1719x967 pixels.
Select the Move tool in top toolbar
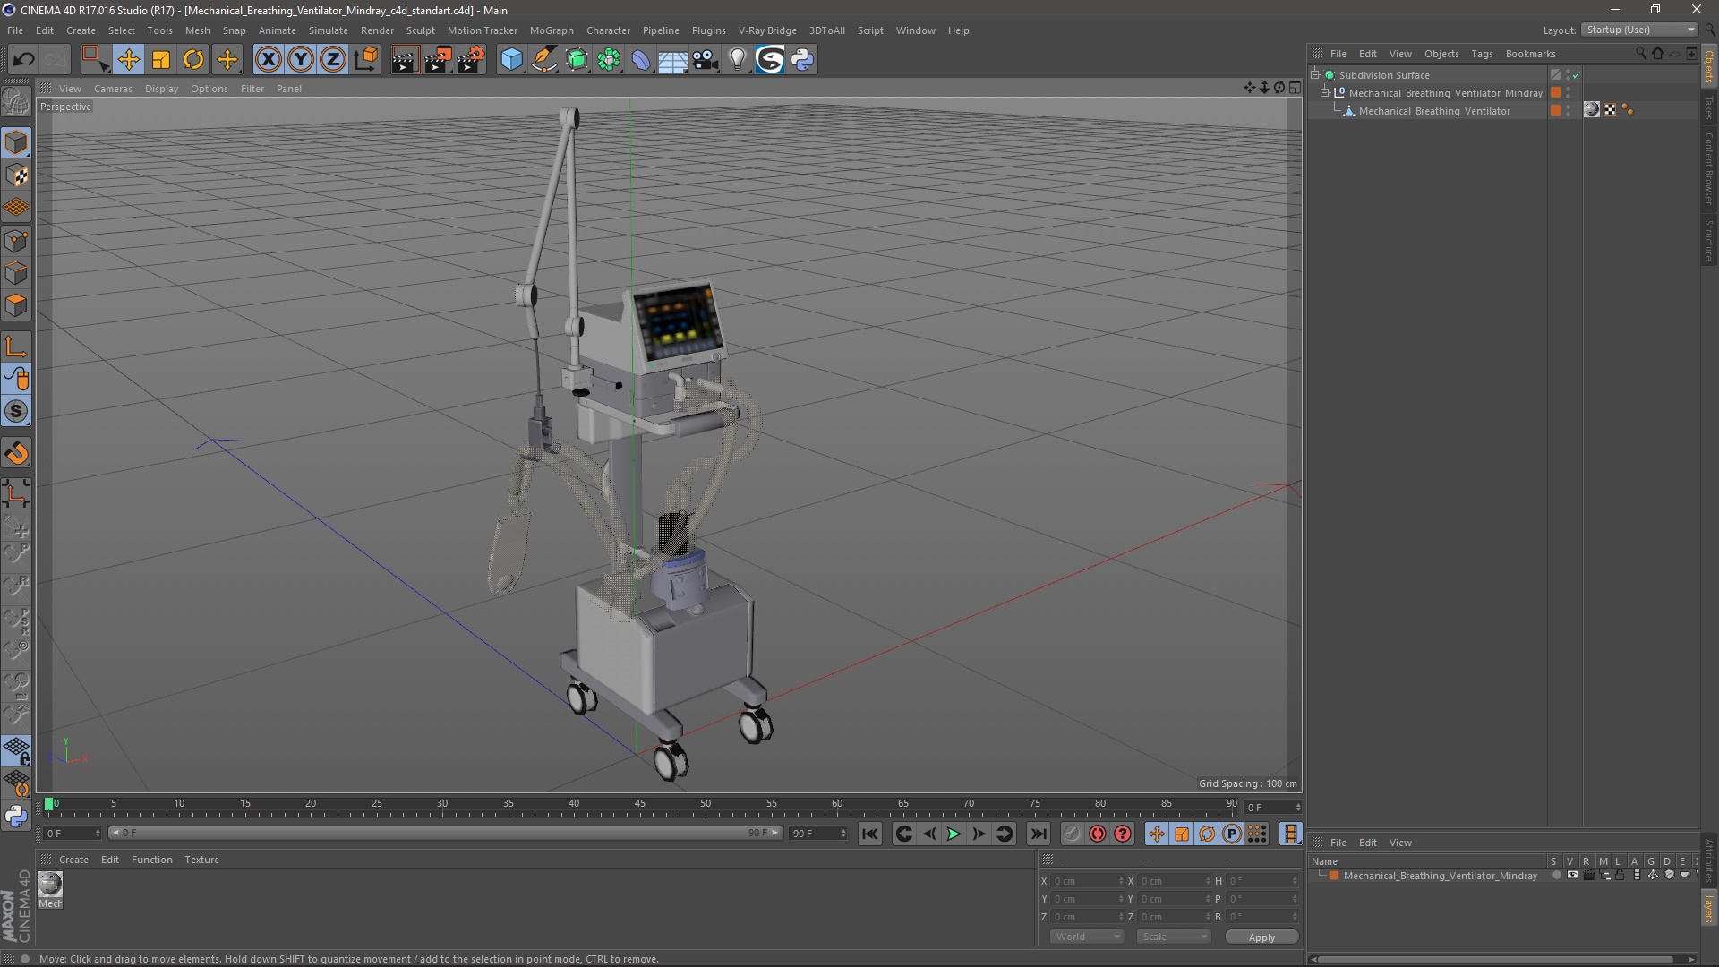pos(128,60)
